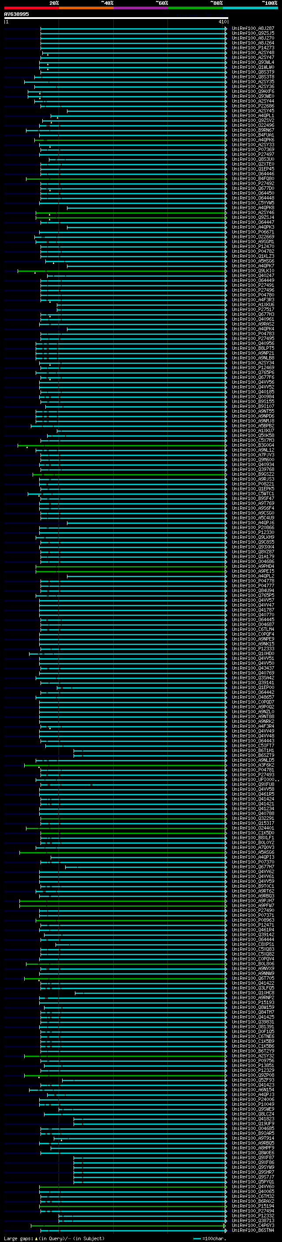Image resolution: width=282 pixels, height=1242 pixels.
Task: Open hit UniRef100_B6T1H1
Action: (x=253, y=750)
